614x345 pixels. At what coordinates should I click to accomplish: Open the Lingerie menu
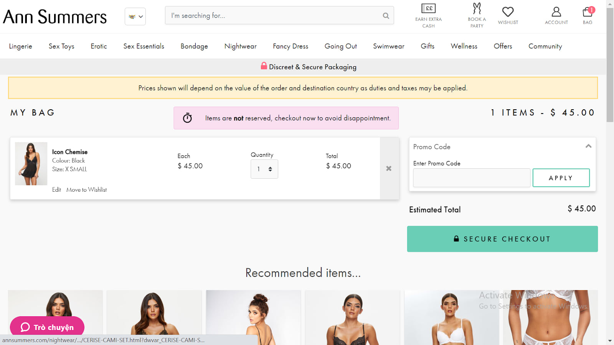tap(21, 46)
